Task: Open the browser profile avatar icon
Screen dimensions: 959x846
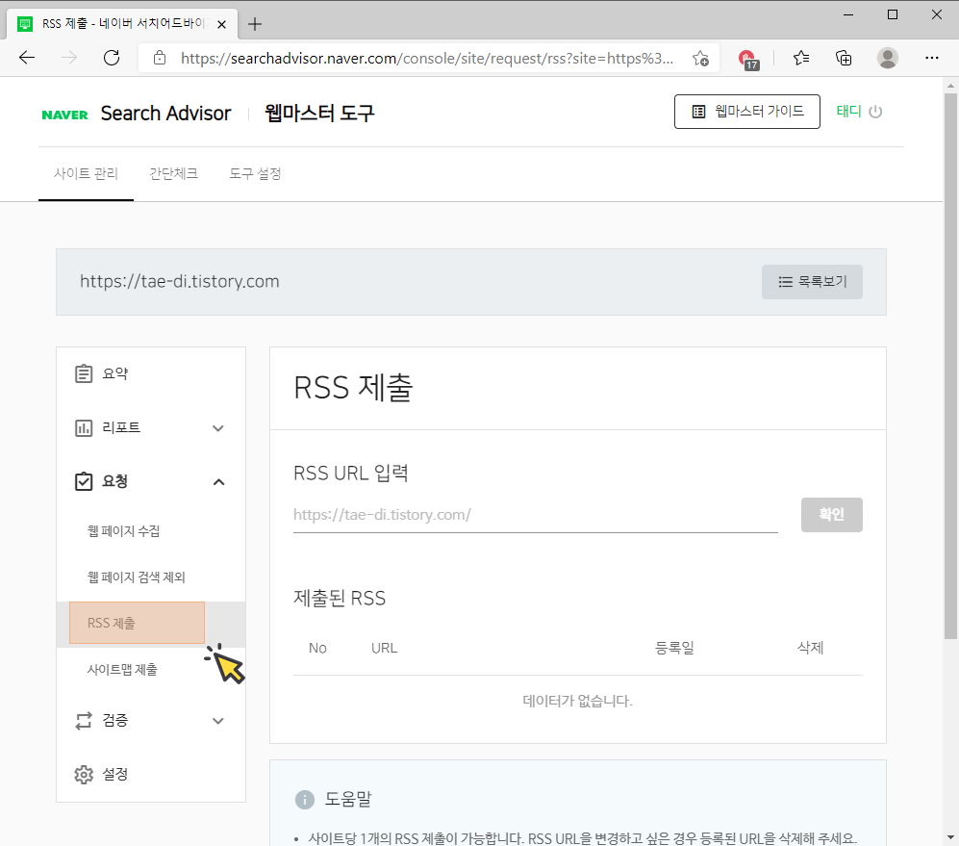Action: pos(887,58)
